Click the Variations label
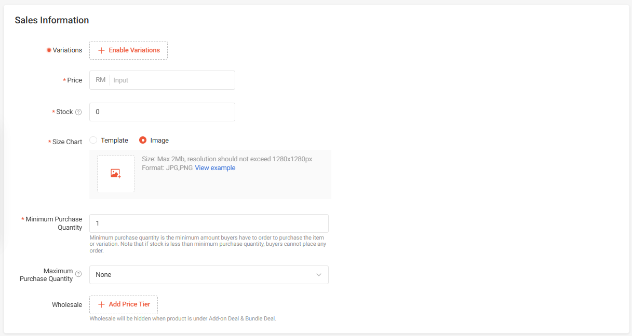This screenshot has height=336, width=632. (x=68, y=50)
